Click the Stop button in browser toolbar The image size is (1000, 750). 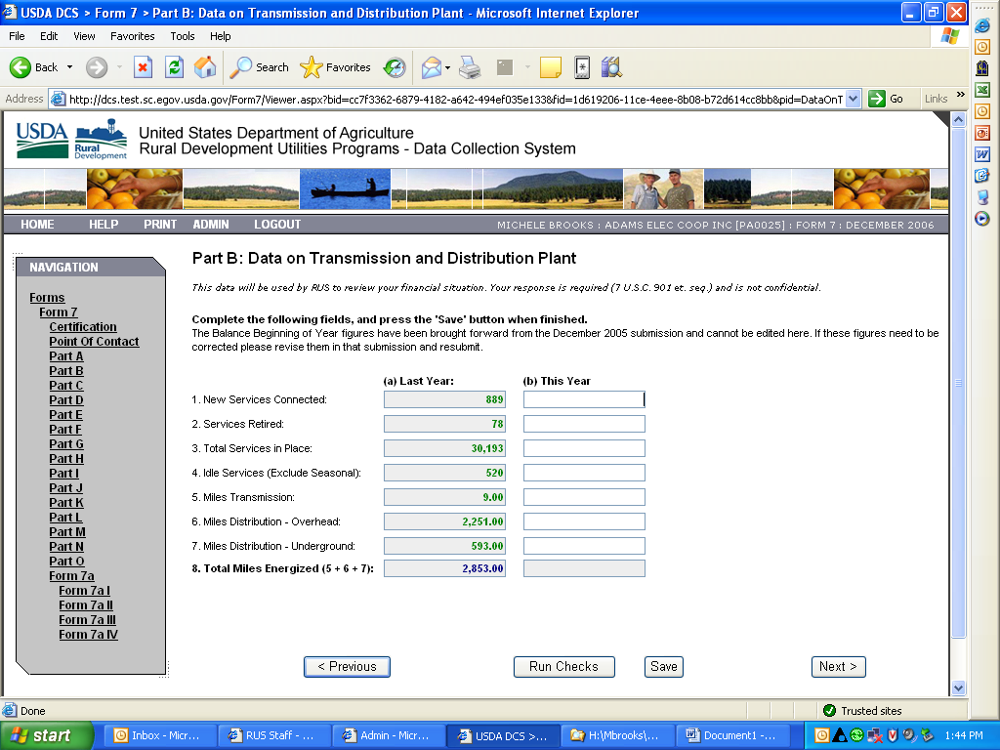143,67
